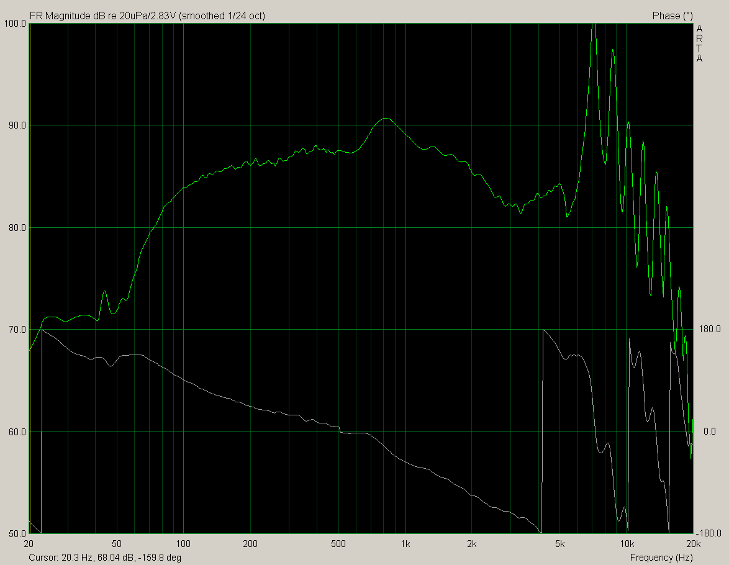The image size is (729, 565).
Task: Click the -180.0 phase axis value
Action: 709,533
